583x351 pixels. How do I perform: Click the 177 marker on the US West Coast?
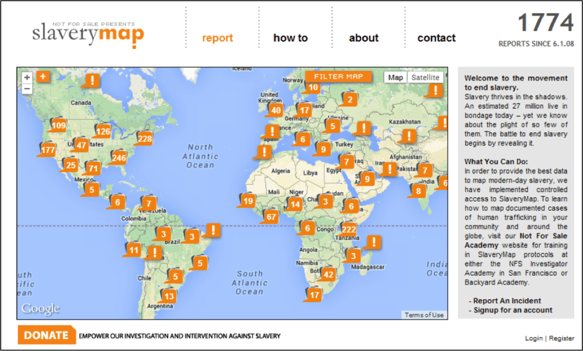tap(47, 150)
